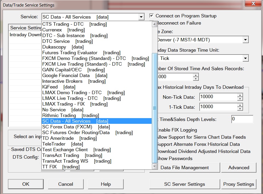Decrease Stored Time And Sales Records
Screen dimensions: 263x194
tap(196, 79)
